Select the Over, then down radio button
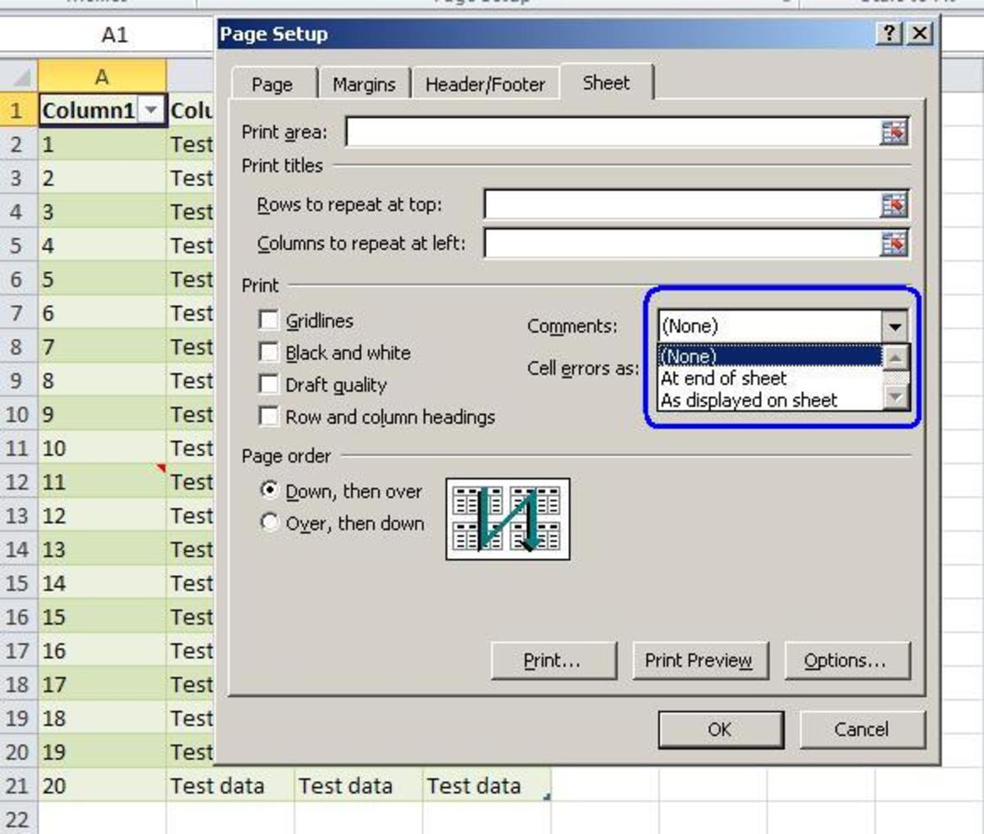This screenshot has width=984, height=834. [x=271, y=522]
